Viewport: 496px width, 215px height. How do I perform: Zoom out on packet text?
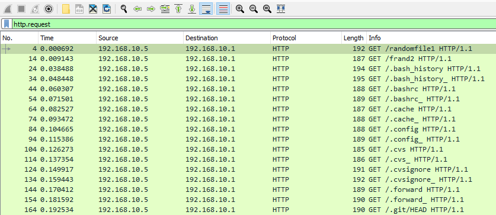coord(254,9)
